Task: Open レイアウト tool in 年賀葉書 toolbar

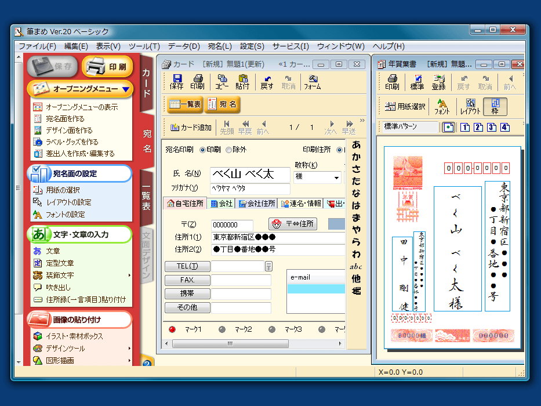Action: pyautogui.click(x=470, y=106)
